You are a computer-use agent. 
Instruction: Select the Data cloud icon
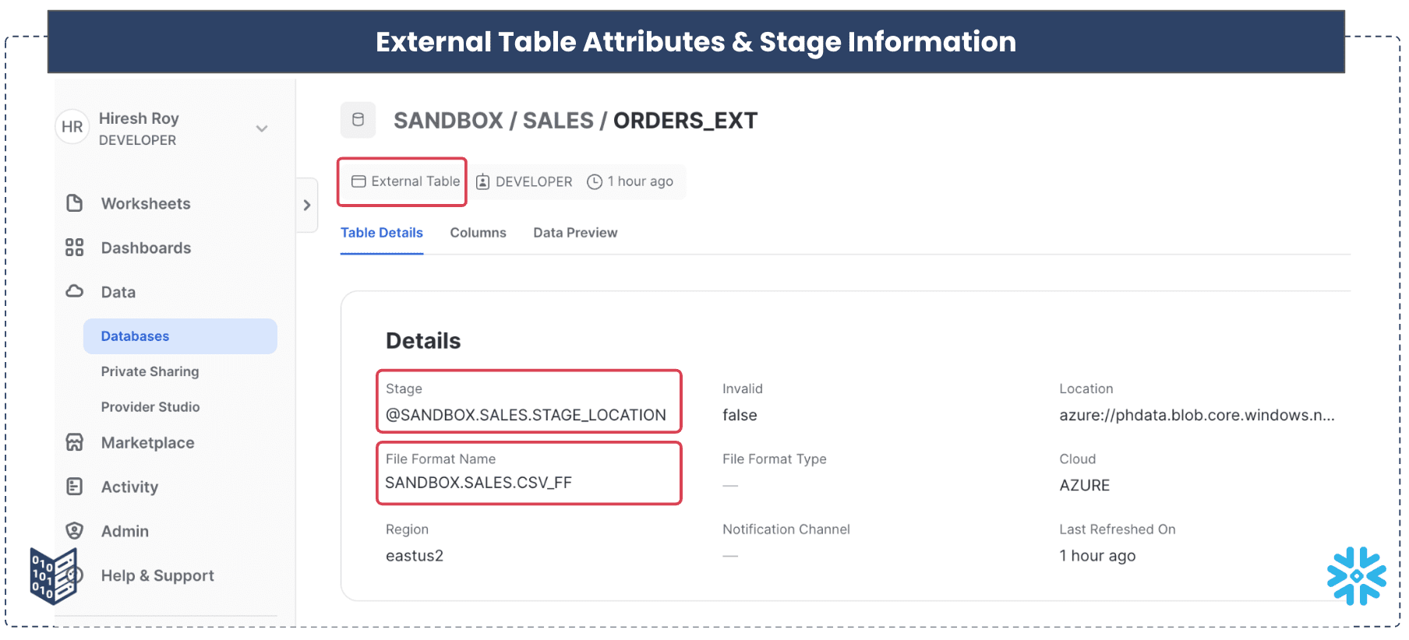[74, 290]
